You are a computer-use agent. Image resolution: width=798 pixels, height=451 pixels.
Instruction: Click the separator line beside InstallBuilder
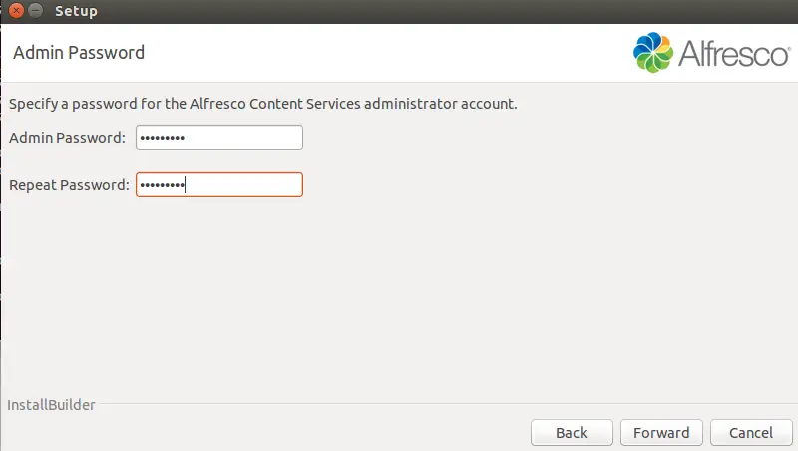point(447,404)
